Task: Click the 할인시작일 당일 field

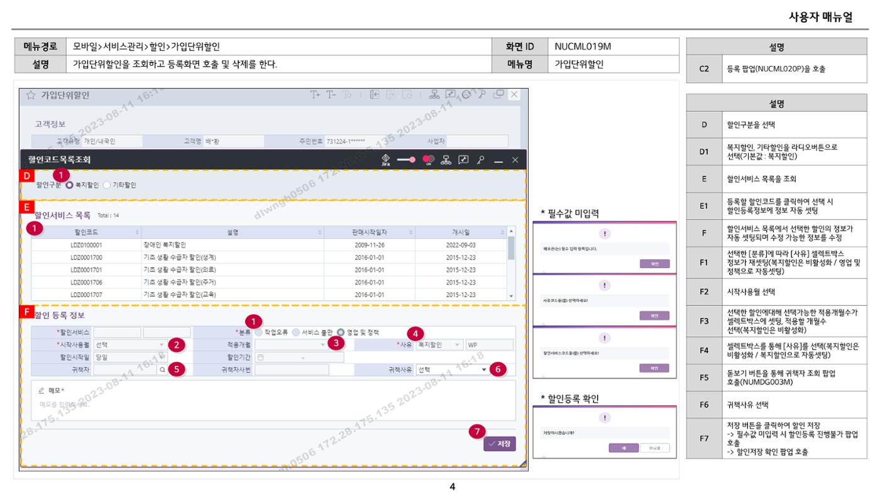Action: [131, 357]
